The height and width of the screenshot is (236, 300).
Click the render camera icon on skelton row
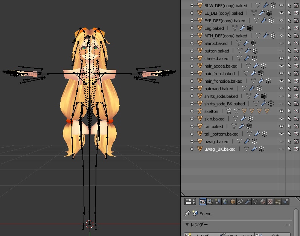point(296,111)
